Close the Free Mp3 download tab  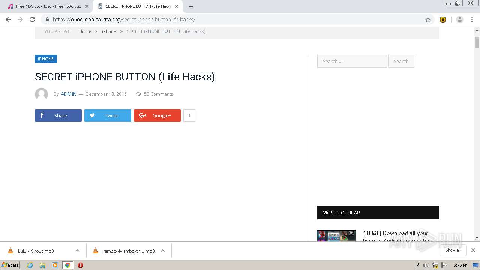pyautogui.click(x=87, y=6)
